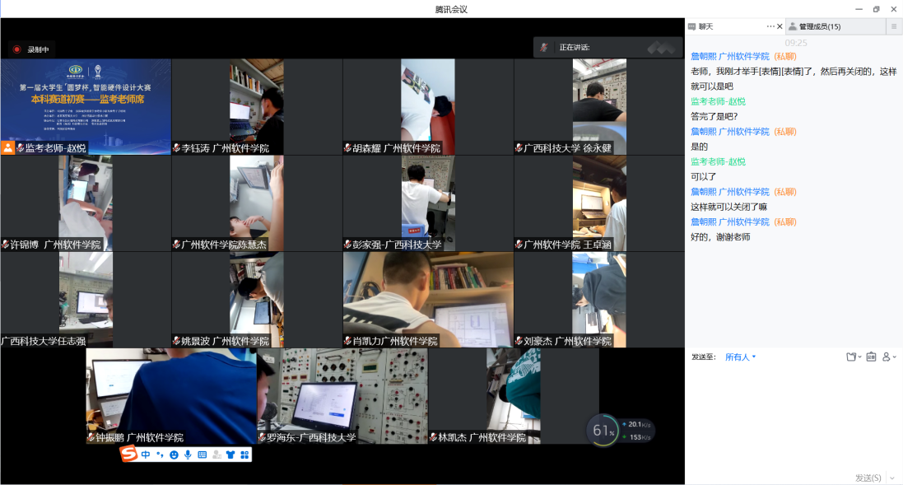Select 姚景波 广州软件学院 video tile
The height and width of the screenshot is (485, 903).
[257, 300]
